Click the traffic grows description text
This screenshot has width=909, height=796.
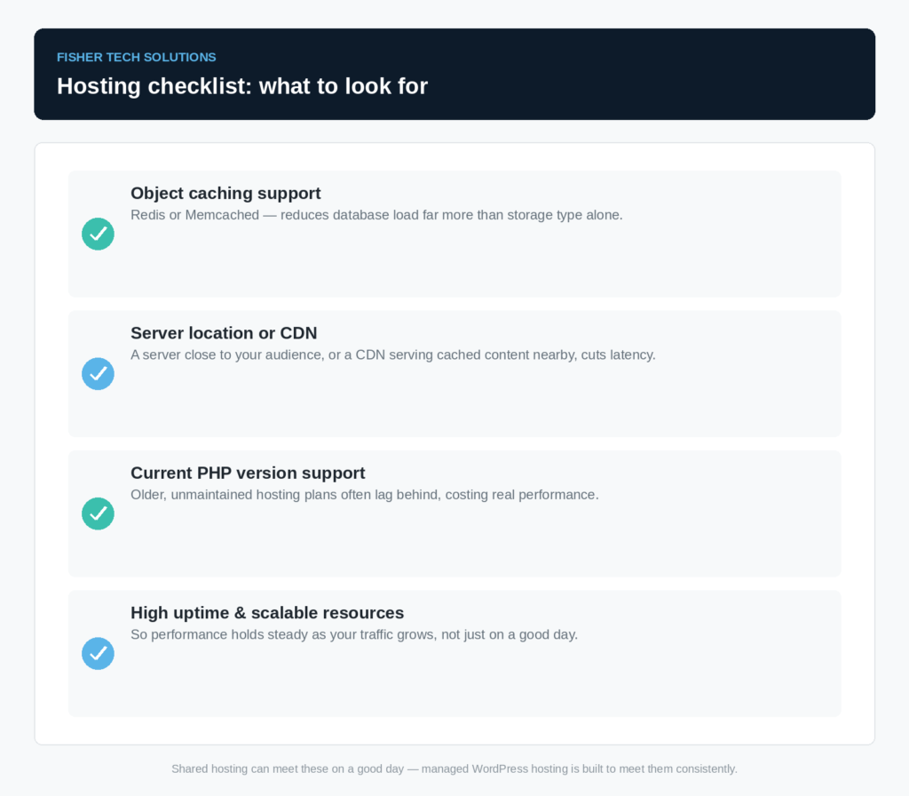[x=354, y=634]
